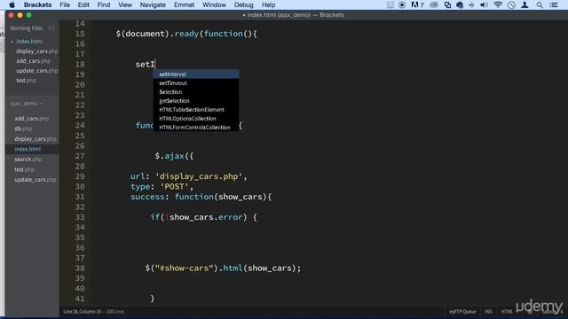
Task: Open the Help menu
Action: (x=268, y=4)
